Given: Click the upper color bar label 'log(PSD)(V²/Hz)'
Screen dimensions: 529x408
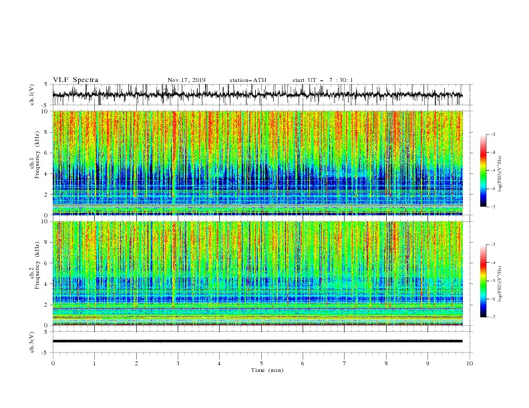Looking at the screenshot, I should (500, 174).
